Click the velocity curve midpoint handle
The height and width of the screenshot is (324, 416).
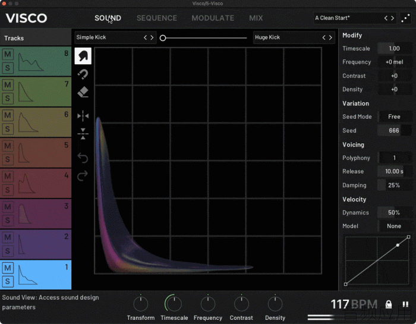tap(398, 245)
